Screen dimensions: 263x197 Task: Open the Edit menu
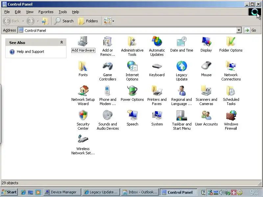18,12
